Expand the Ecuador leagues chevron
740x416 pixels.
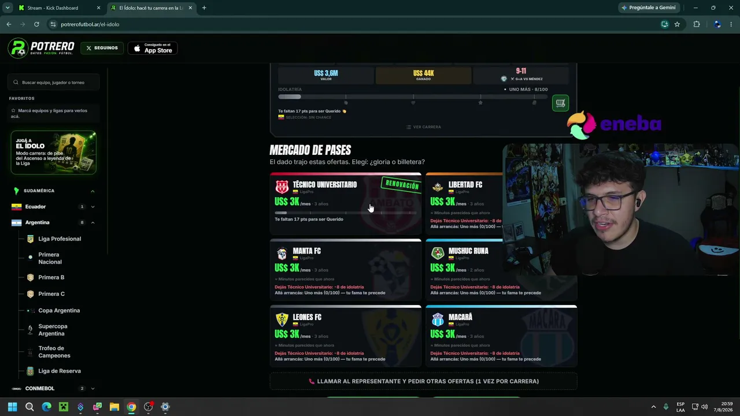tap(92, 207)
